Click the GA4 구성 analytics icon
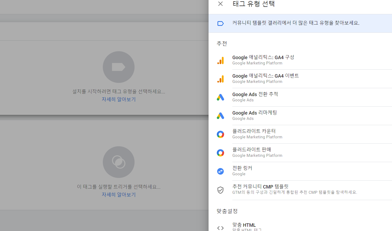 click(x=220, y=60)
